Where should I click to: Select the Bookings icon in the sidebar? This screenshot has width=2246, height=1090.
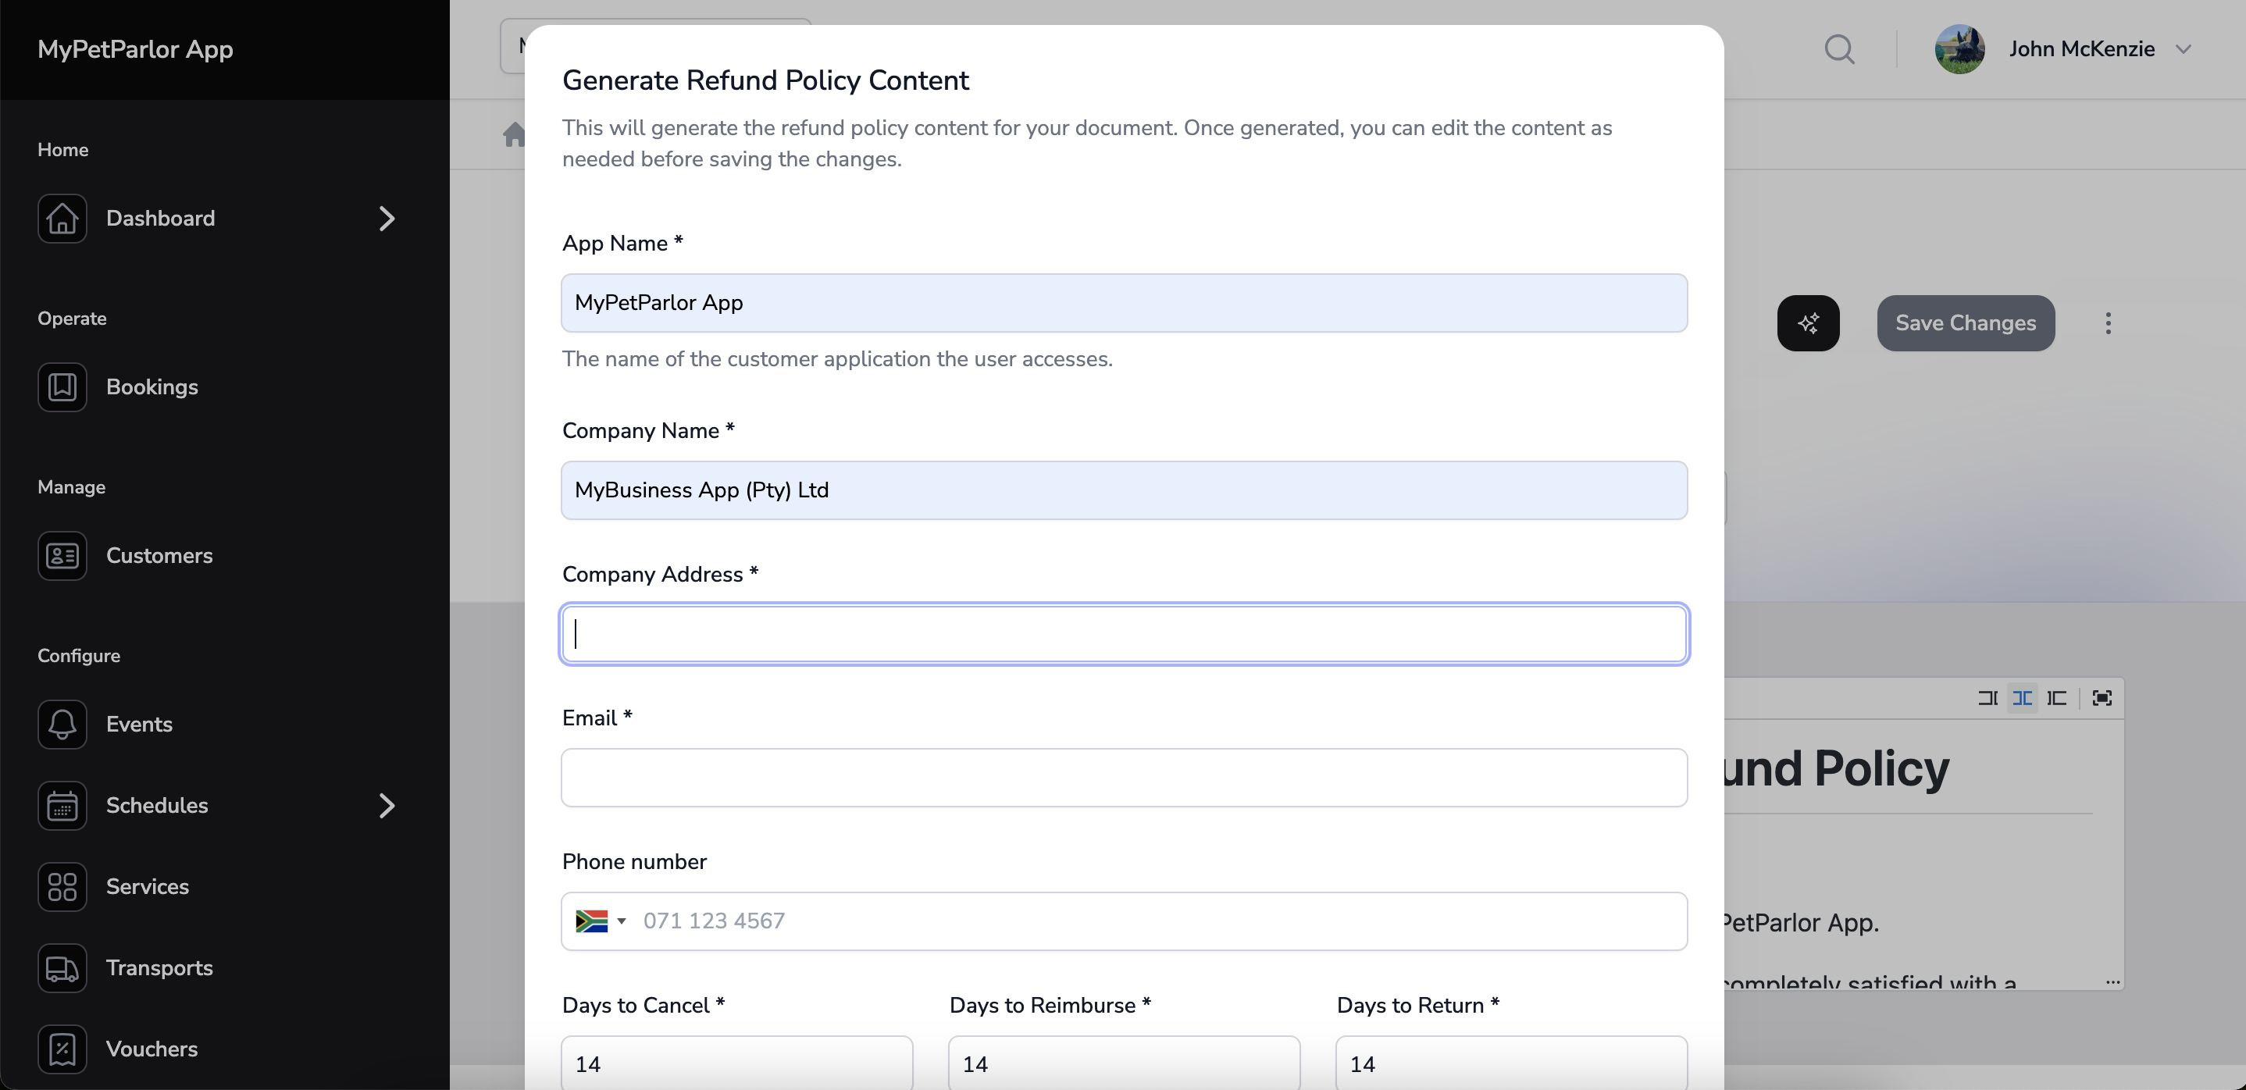coord(61,386)
